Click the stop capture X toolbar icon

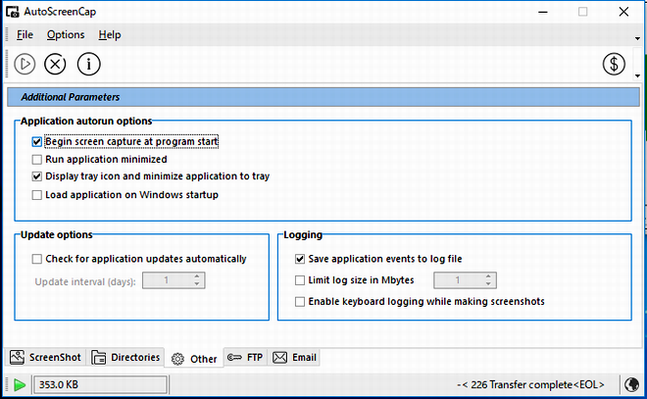(55, 64)
